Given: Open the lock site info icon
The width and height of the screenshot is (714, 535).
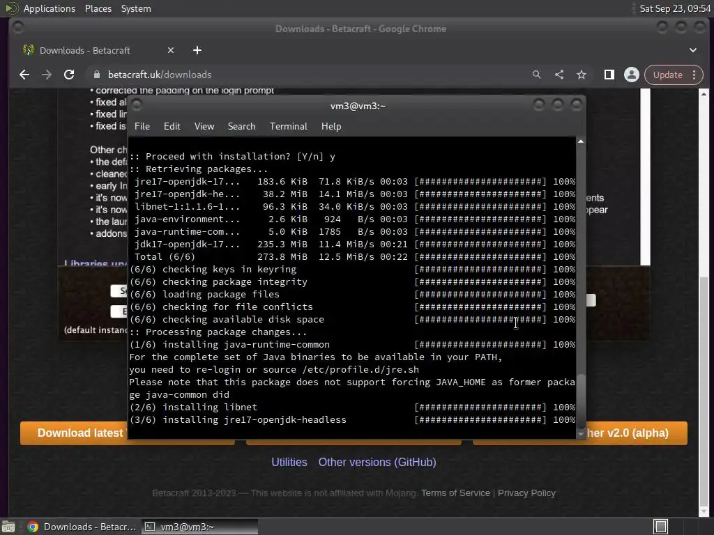Looking at the screenshot, I should point(96,75).
